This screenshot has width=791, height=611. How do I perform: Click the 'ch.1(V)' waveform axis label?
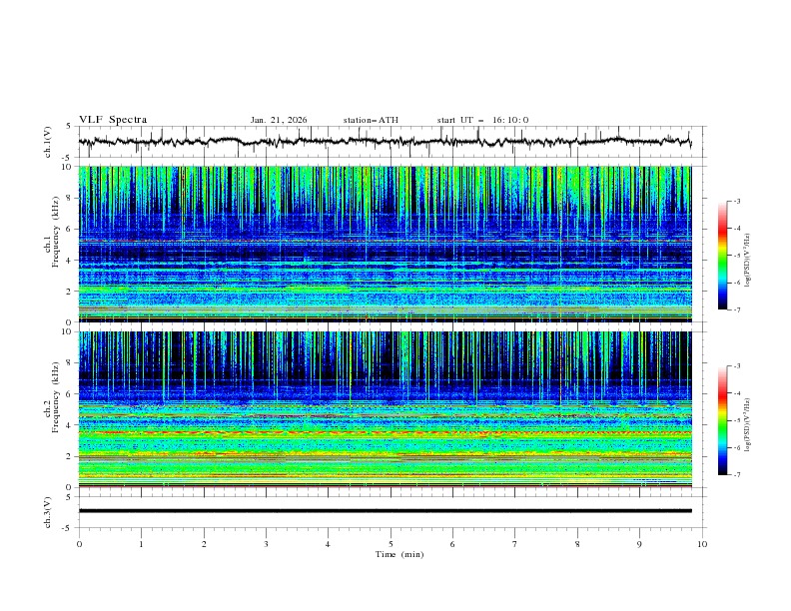click(x=48, y=142)
